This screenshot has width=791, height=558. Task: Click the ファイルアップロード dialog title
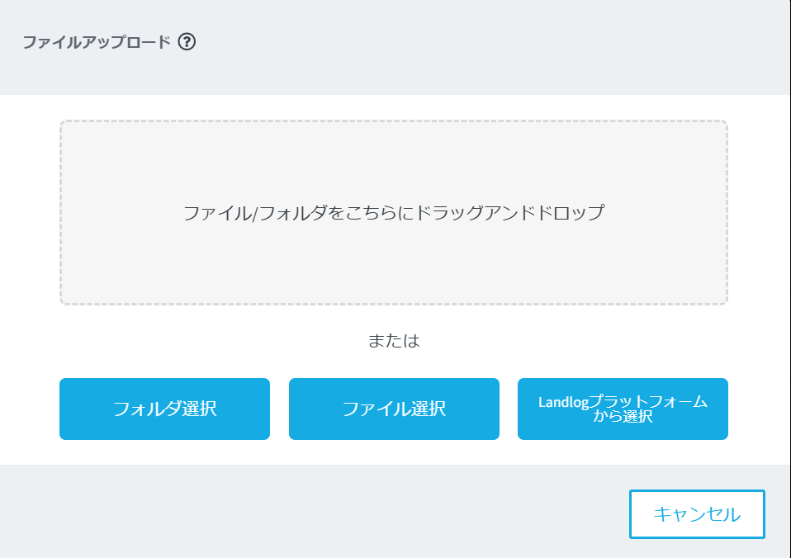click(x=96, y=42)
